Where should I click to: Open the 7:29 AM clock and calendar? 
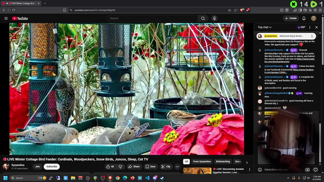317,178
